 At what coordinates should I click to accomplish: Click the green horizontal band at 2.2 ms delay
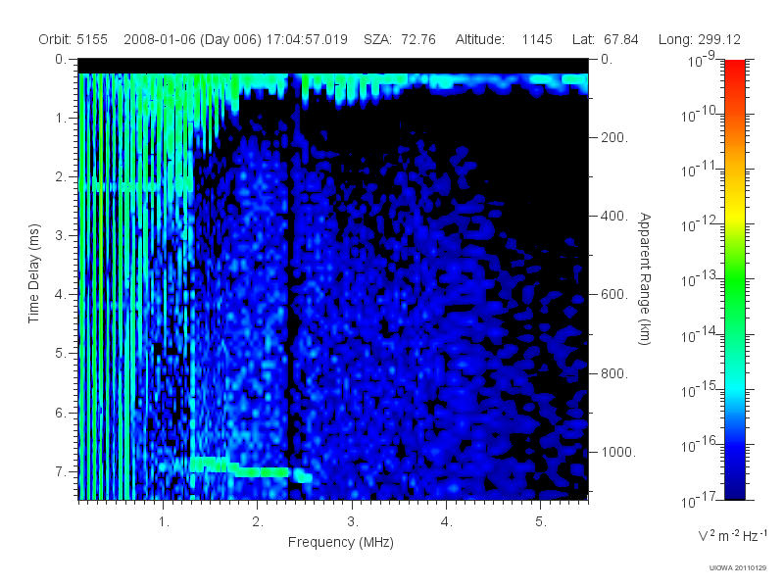click(136, 187)
